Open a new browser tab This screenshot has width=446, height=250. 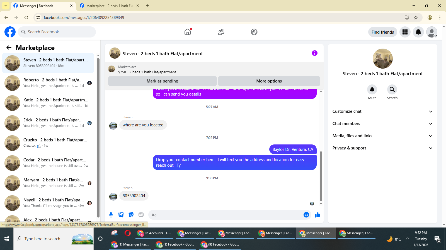click(148, 6)
